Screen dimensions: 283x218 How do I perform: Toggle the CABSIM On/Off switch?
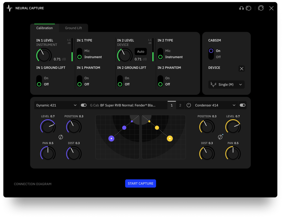pos(211,54)
